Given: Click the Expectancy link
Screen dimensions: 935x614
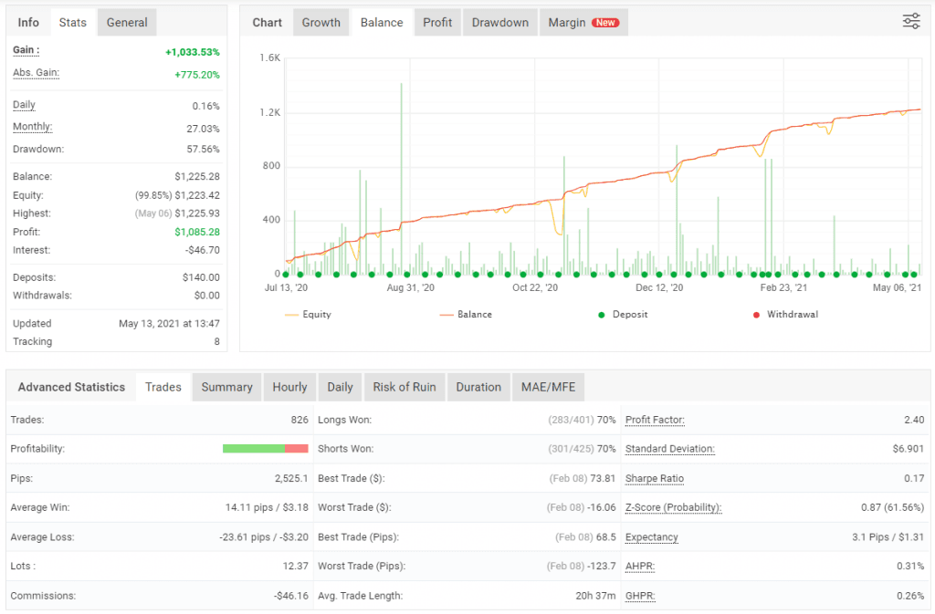Looking at the screenshot, I should tap(651, 536).
